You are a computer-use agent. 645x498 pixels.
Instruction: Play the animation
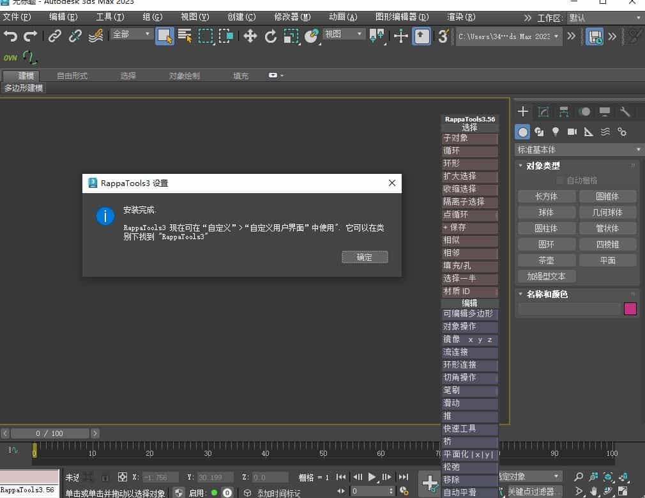(372, 477)
